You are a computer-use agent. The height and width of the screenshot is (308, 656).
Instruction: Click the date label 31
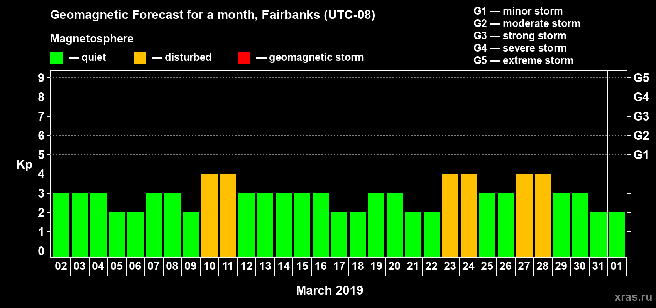coord(598,266)
